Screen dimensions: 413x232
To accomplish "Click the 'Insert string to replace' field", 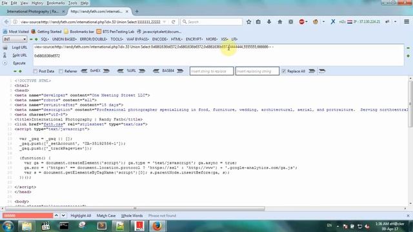I will (212, 71).
